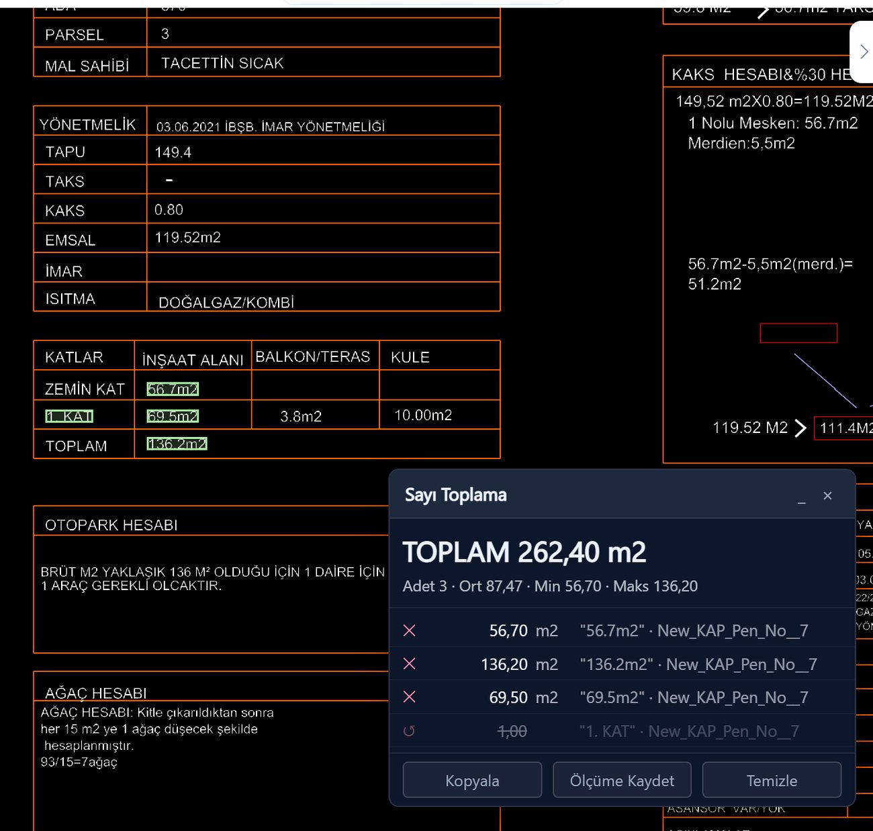Click the ZEMİN KAT row label

coord(85,389)
